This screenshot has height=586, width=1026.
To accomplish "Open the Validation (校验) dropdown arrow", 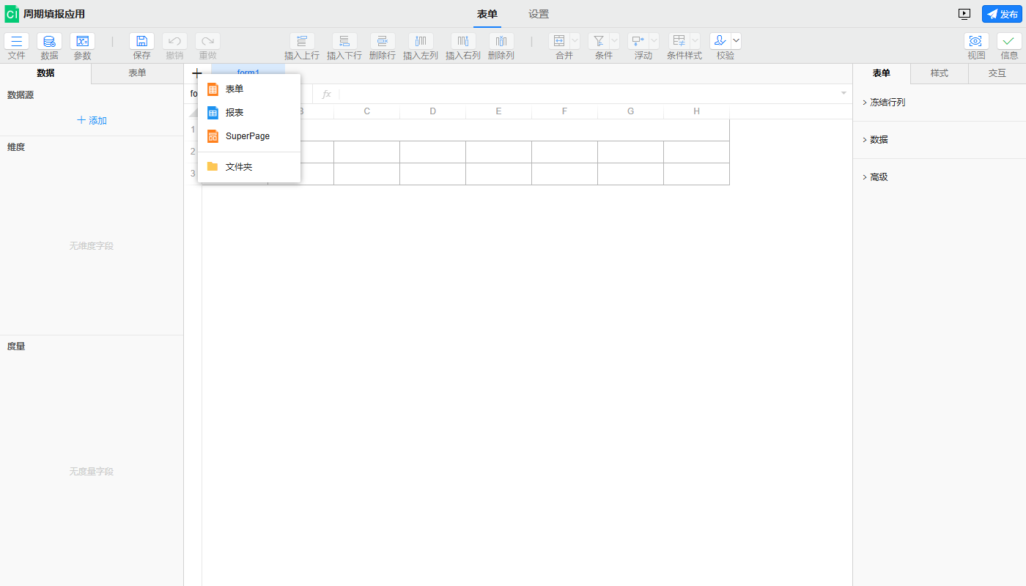I will point(736,42).
